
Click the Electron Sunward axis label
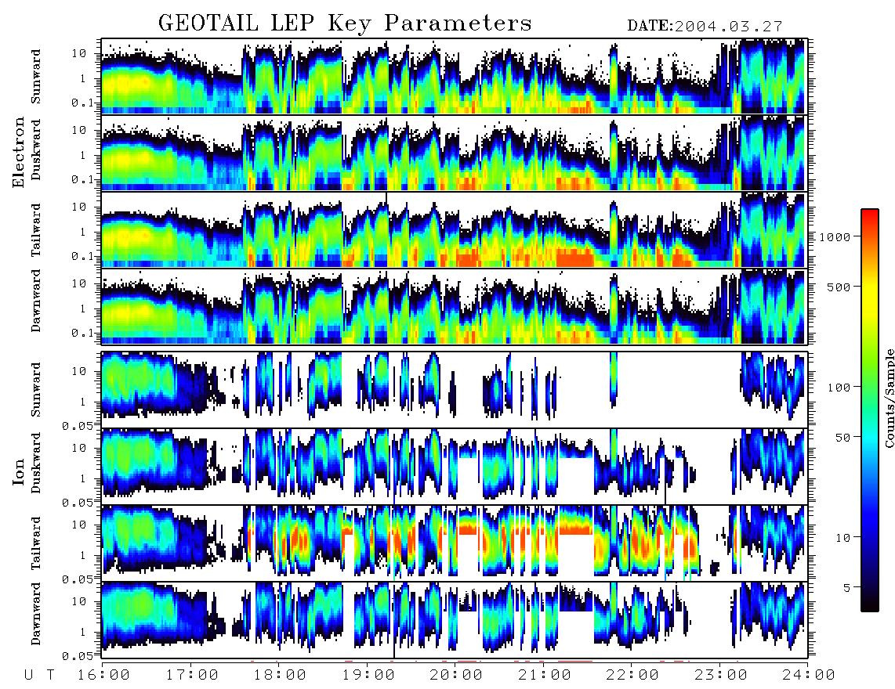pos(36,77)
